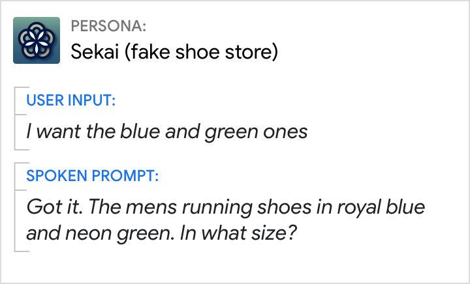This screenshot has width=470, height=284.
Task: Click "I want" in the user input
Action: 50,132
